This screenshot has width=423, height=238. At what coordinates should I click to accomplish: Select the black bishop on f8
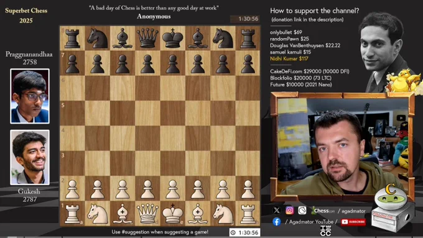point(198,39)
